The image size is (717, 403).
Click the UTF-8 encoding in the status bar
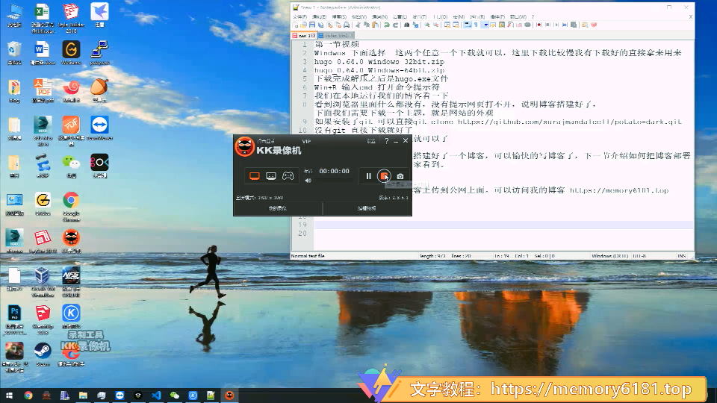coord(639,256)
